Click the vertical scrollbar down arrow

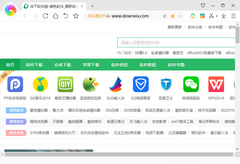pos(237,149)
